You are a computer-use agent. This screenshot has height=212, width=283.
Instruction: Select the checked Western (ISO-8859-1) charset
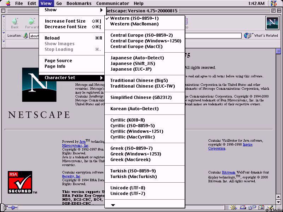point(145,18)
